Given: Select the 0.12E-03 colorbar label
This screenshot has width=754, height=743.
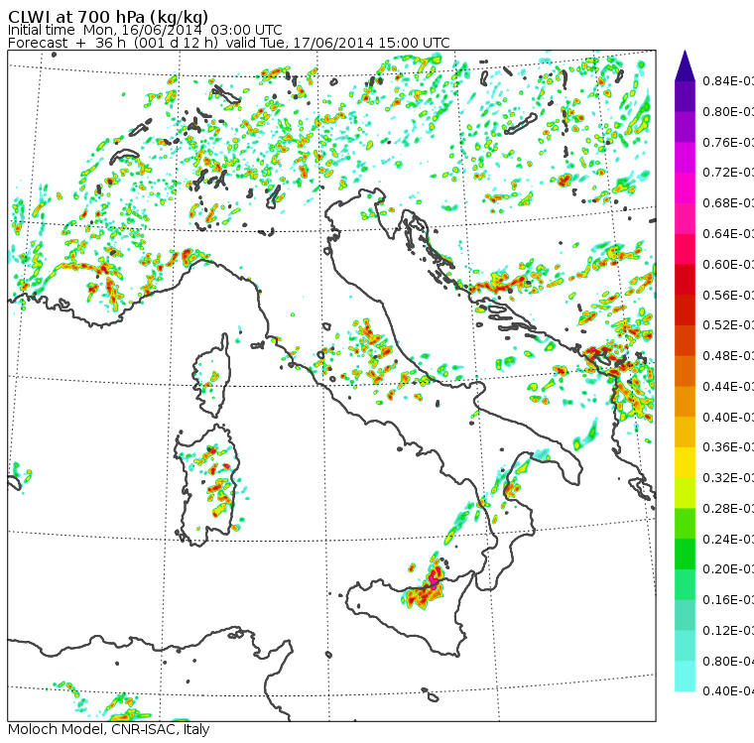Looking at the screenshot, I should tap(728, 631).
